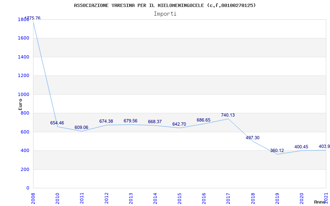Click the 1775.76 data label

point(33,18)
